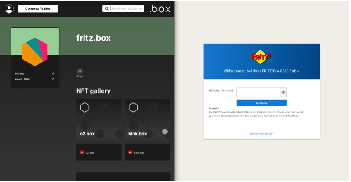This screenshot has height=182, width=351.
Task: Click the user profile hexagon icon
Action: 9,9
